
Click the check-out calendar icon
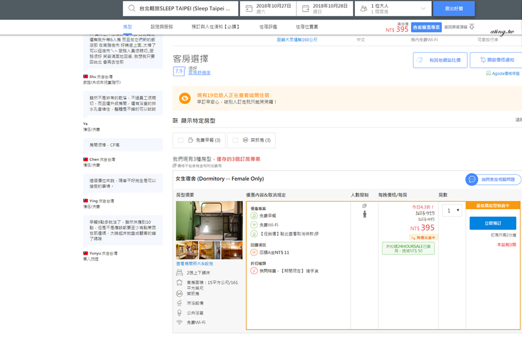304,8
